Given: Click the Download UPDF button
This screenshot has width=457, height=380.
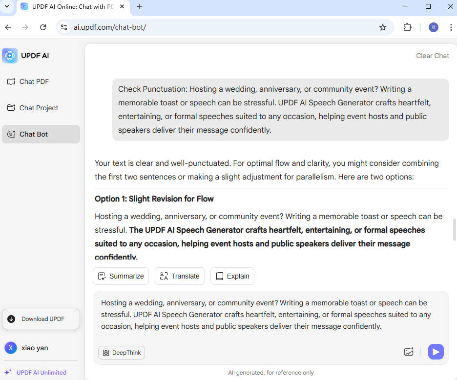Looking at the screenshot, I should pyautogui.click(x=41, y=319).
